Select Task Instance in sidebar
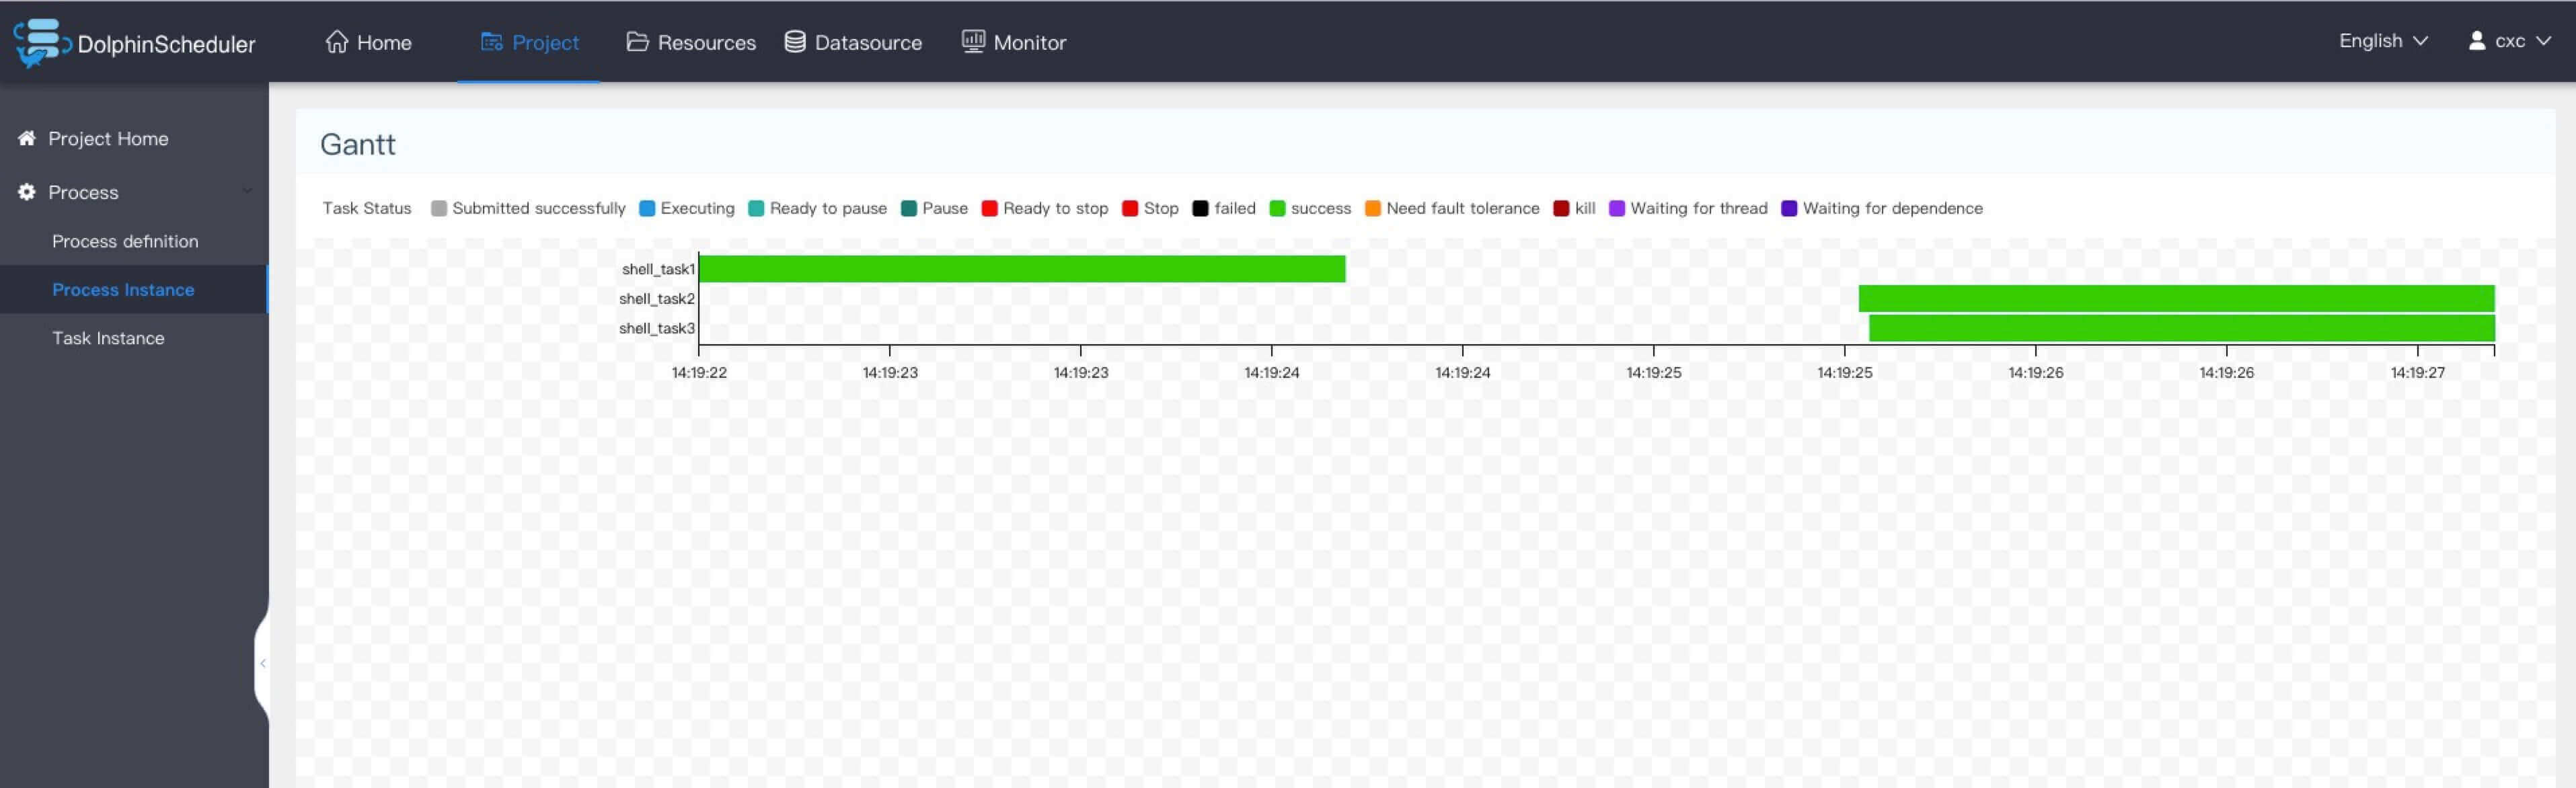Image resolution: width=2576 pixels, height=788 pixels. 108,338
